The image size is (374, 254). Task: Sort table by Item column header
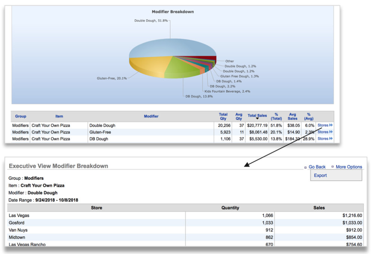tap(59, 116)
